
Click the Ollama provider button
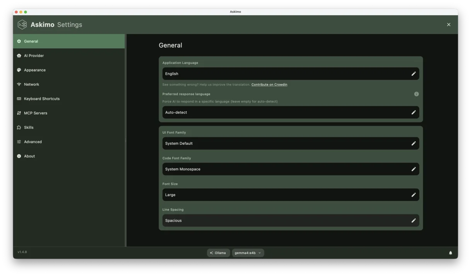tap(218, 253)
